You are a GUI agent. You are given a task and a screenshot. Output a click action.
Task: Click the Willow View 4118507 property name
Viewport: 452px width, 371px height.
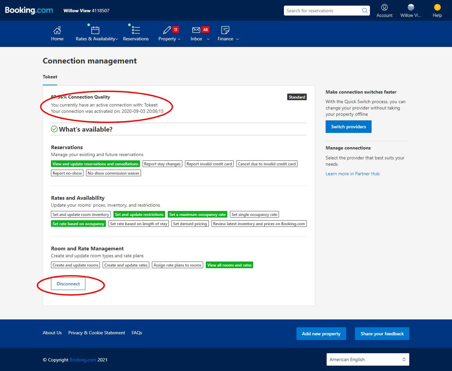click(x=86, y=11)
